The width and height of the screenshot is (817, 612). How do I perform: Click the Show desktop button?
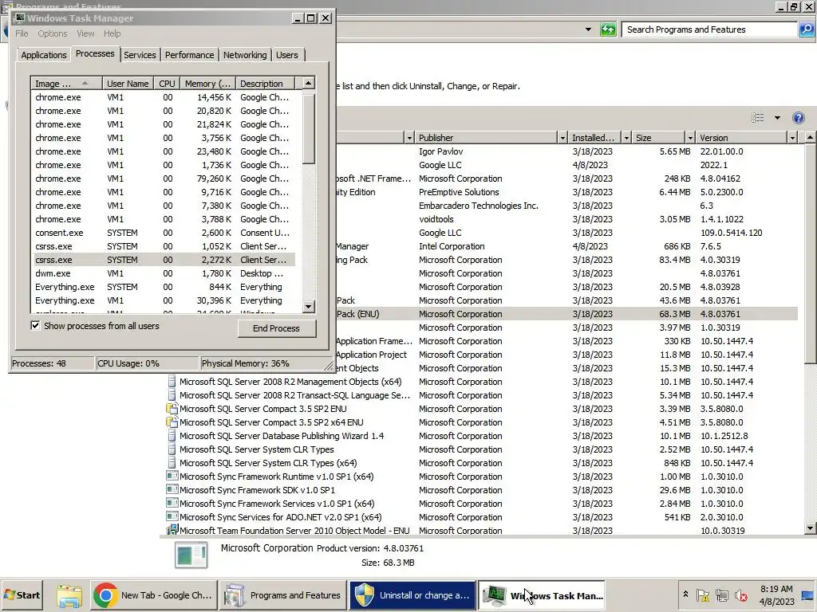point(809,595)
